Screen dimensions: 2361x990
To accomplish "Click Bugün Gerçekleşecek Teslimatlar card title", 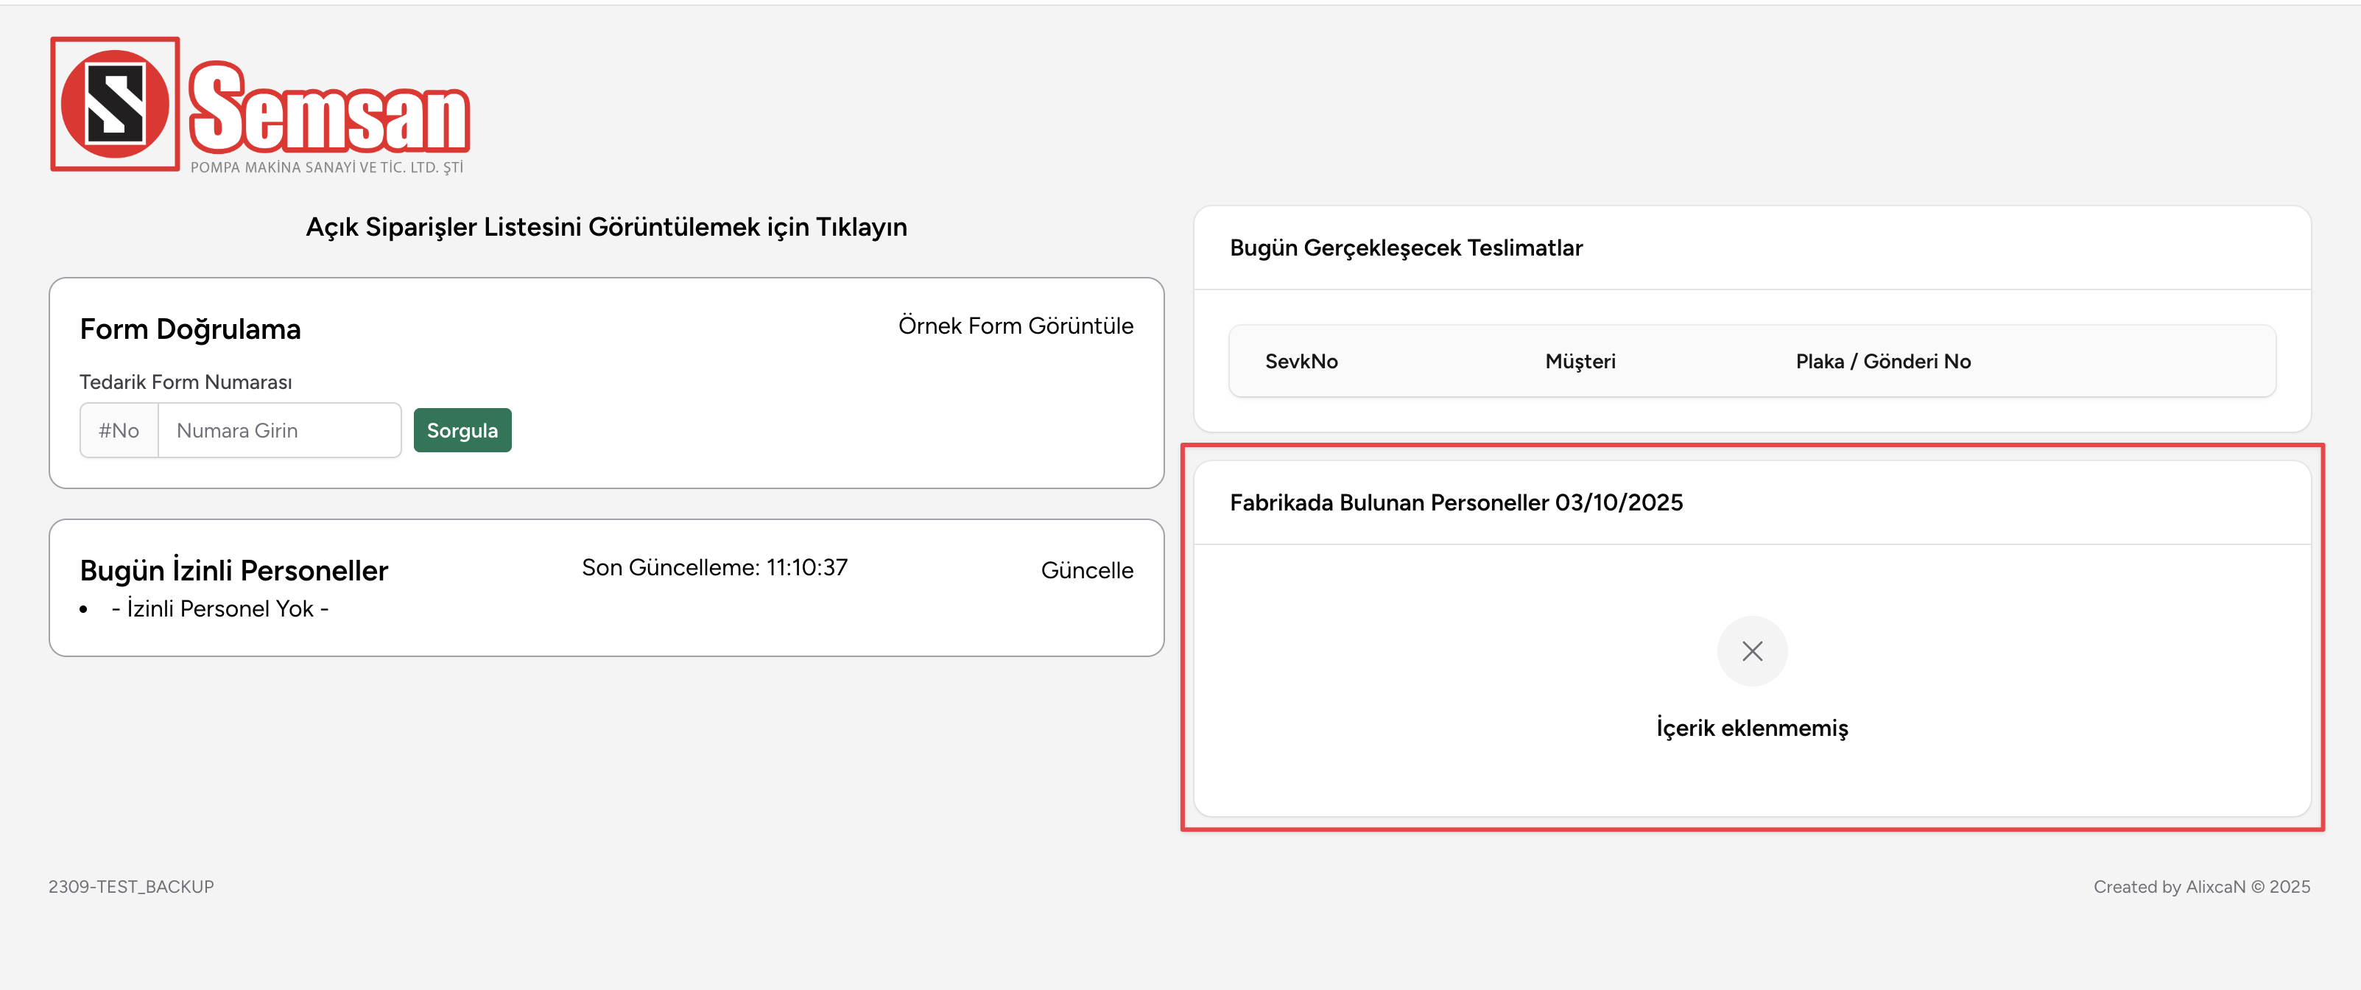I will pyautogui.click(x=1406, y=248).
